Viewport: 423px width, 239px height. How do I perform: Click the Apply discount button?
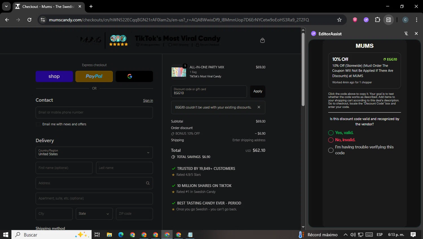(x=257, y=91)
